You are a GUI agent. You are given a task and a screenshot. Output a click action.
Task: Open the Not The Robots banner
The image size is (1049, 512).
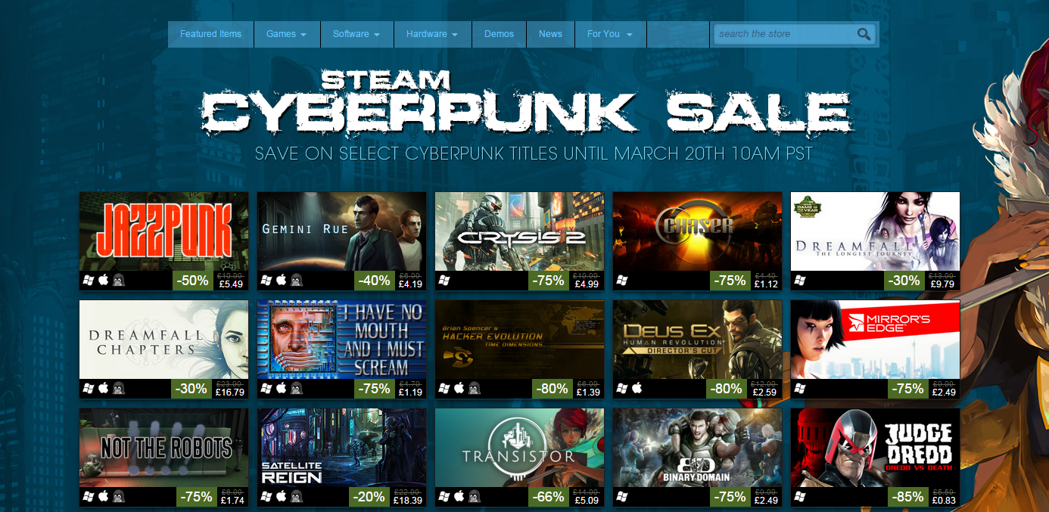tap(164, 448)
